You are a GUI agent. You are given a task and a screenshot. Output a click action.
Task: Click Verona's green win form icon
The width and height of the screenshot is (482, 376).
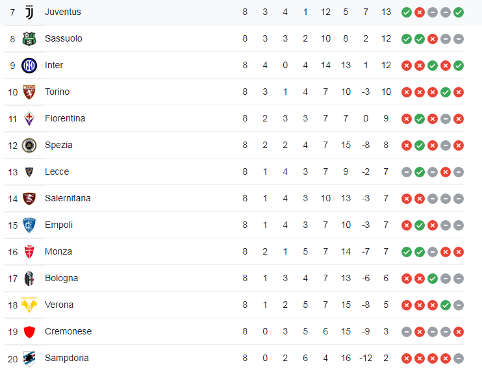coord(446,305)
